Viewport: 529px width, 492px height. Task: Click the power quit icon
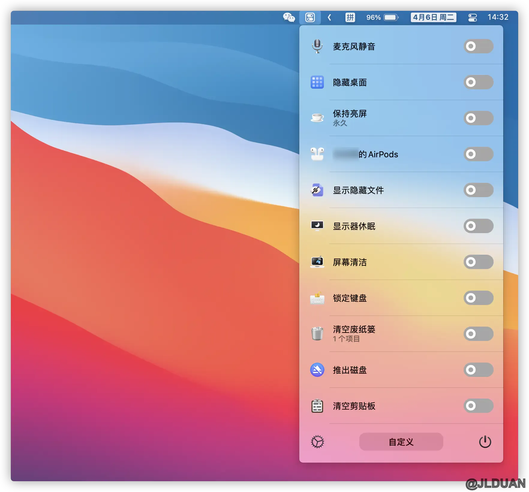485,442
